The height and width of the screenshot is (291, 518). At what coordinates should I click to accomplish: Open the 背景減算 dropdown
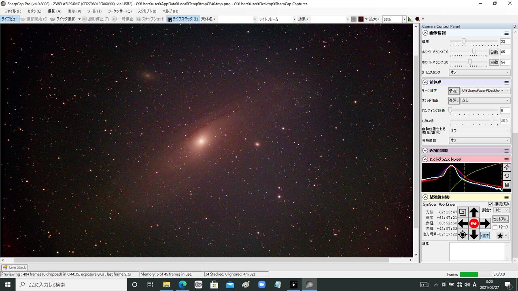pyautogui.click(x=480, y=140)
